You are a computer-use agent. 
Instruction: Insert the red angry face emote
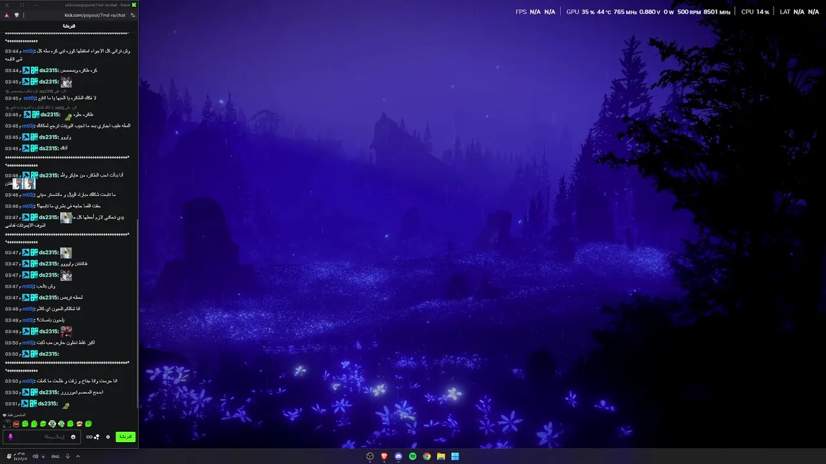pyautogui.click(x=16, y=424)
